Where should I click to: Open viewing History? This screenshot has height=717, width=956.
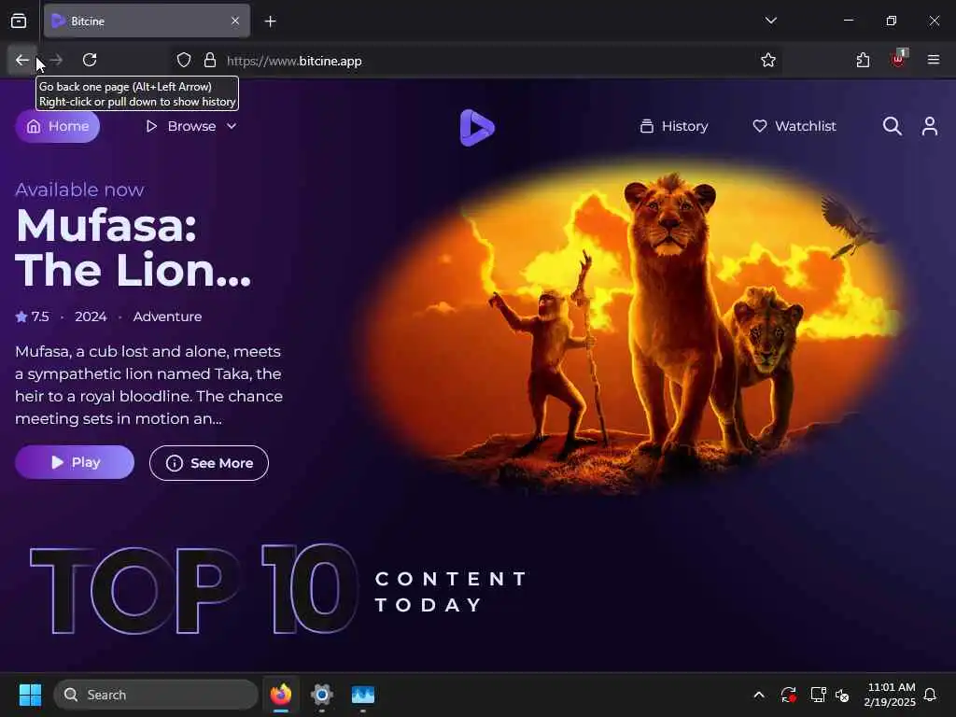click(x=674, y=126)
